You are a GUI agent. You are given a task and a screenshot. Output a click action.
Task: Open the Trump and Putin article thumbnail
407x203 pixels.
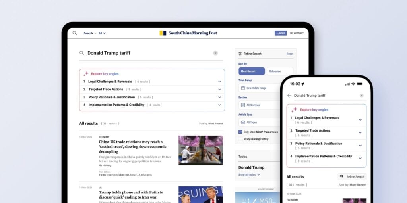pos(201,195)
